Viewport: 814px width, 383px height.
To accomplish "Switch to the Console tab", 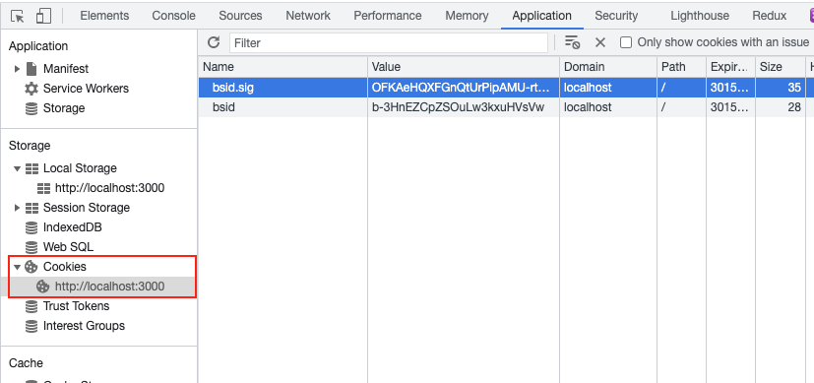I will pyautogui.click(x=174, y=16).
